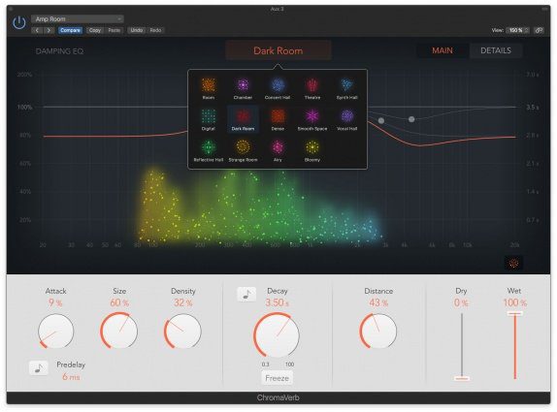Pick the Strange Room reverb icon
Screen dimensions: 557x412
pos(243,151)
